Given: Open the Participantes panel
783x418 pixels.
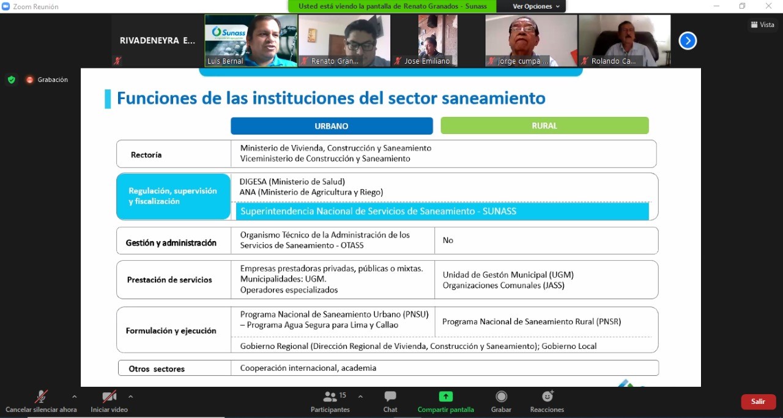Looking at the screenshot, I should coord(330,401).
